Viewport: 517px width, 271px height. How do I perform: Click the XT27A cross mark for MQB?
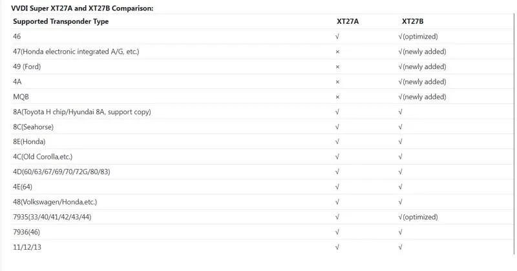pyautogui.click(x=337, y=97)
